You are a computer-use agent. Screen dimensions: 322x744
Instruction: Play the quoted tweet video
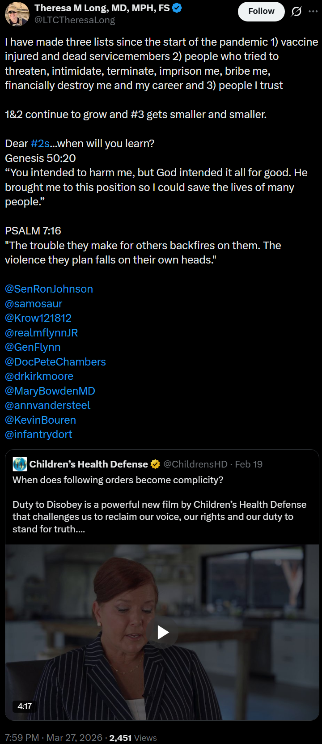click(x=162, y=632)
